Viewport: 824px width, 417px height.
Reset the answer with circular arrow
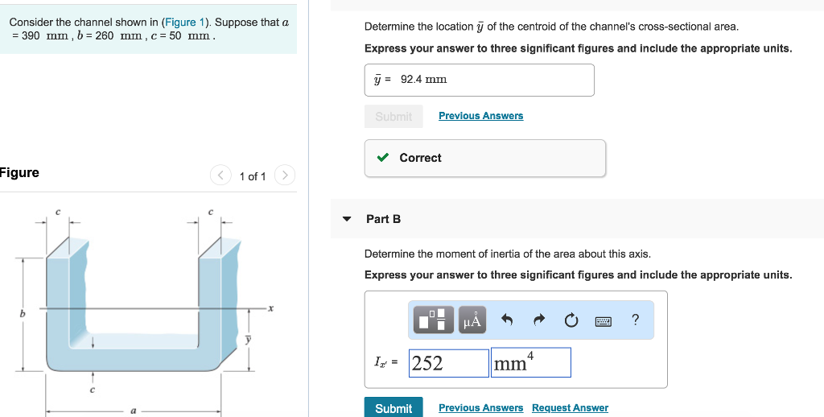pyautogui.click(x=571, y=320)
